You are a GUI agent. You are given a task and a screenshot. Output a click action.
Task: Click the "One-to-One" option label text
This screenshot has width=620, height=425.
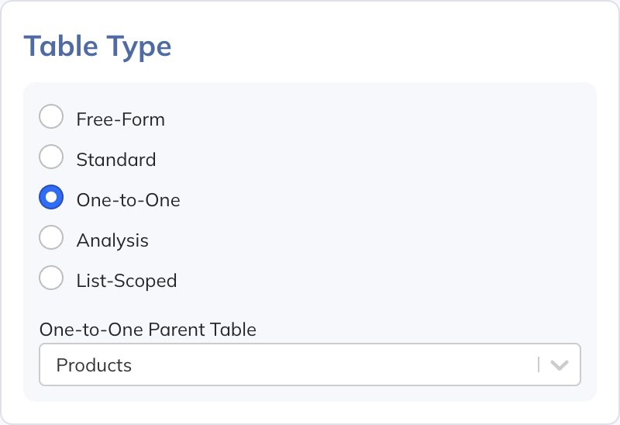pos(128,200)
